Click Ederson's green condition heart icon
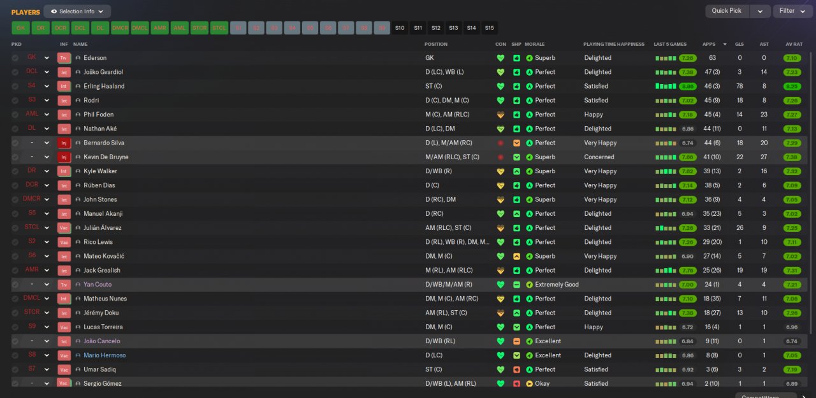This screenshot has height=398, width=816. click(x=500, y=58)
